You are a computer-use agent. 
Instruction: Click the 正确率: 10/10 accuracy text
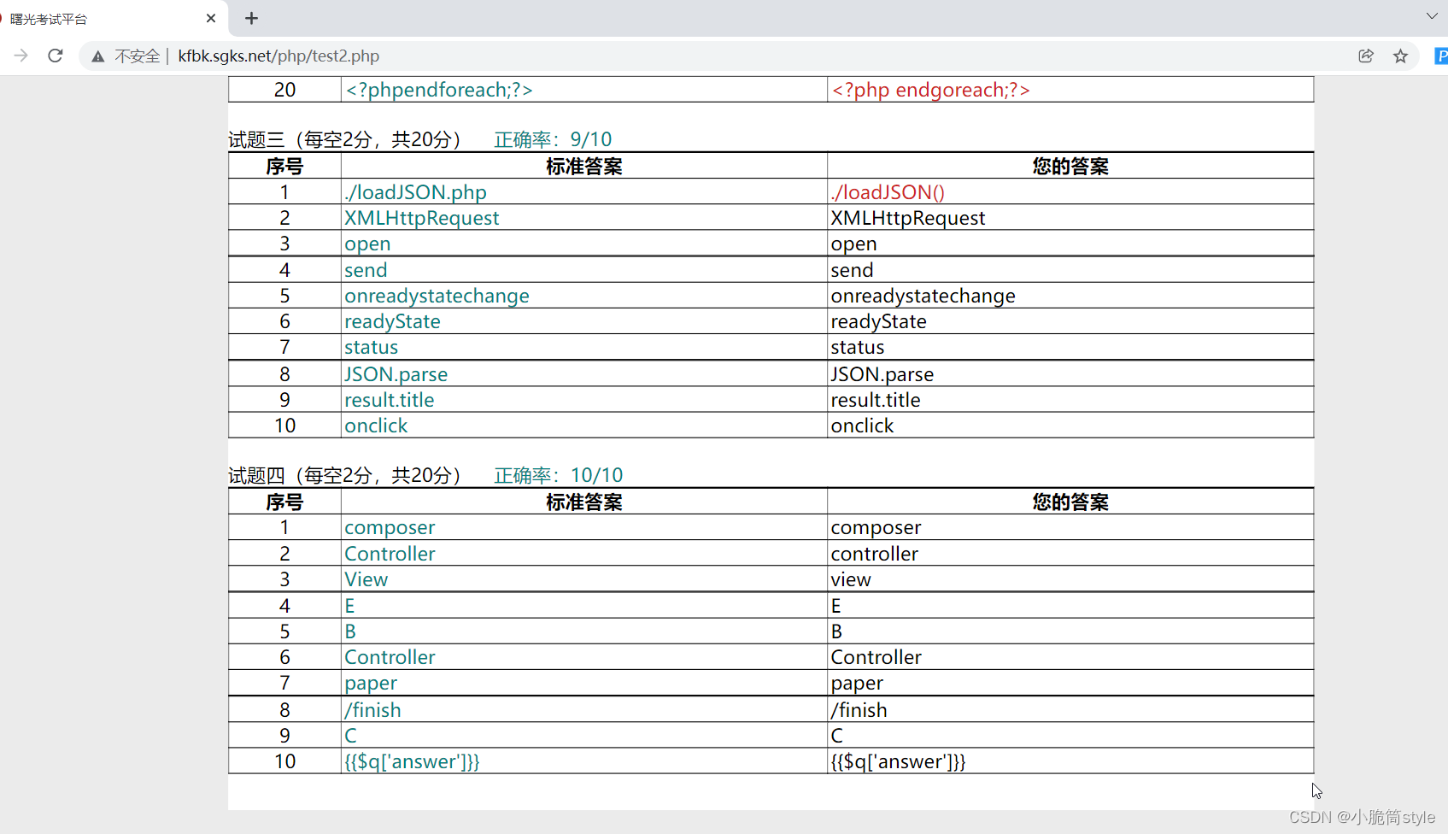tap(559, 475)
